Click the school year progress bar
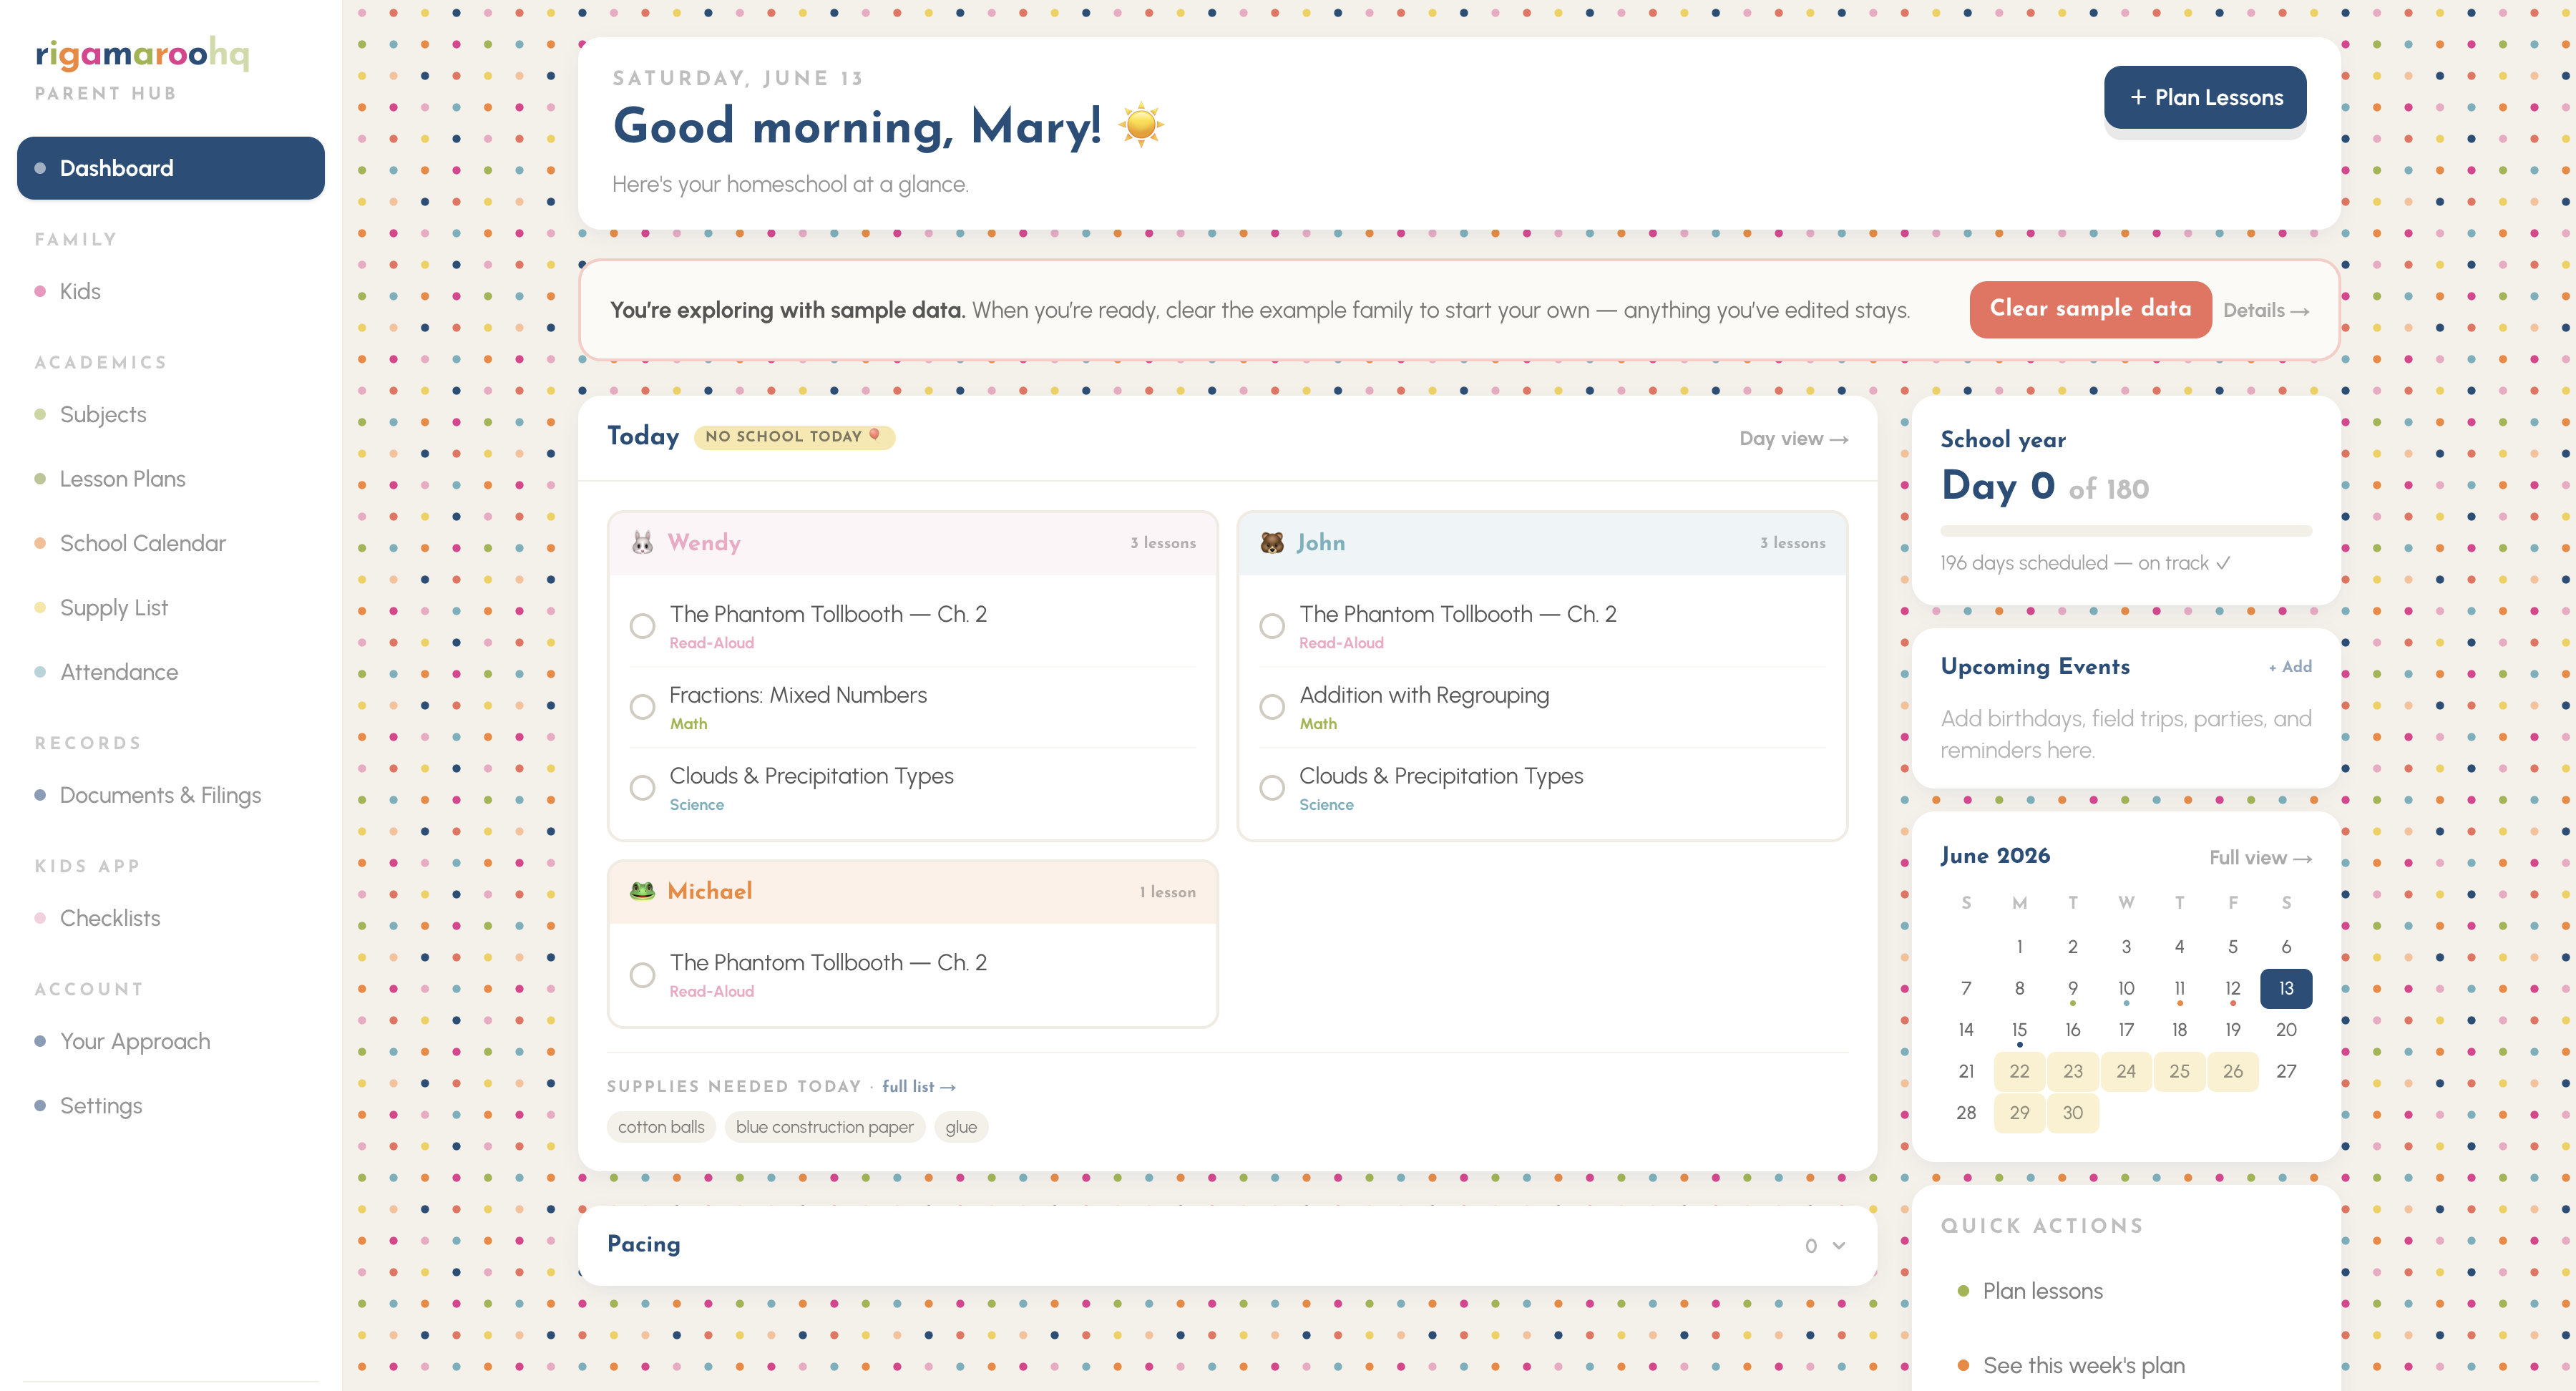Screen dimensions: 2576x1391 2126,531
